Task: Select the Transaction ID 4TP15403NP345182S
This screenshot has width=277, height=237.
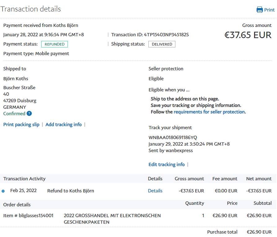Action: (166, 35)
